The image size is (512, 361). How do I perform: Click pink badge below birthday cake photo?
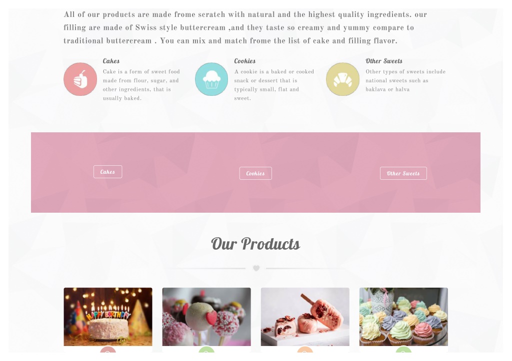108,350
